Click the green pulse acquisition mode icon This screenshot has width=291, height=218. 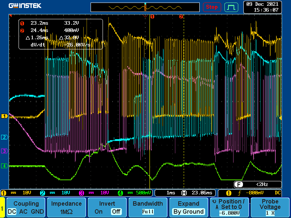pos(231,7)
